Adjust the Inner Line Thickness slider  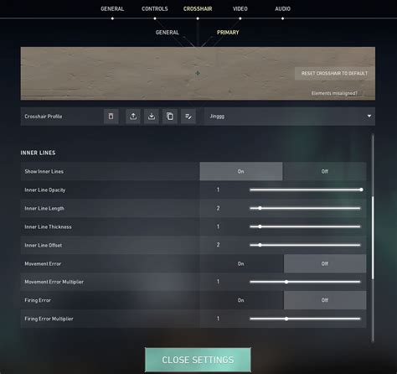click(305, 226)
